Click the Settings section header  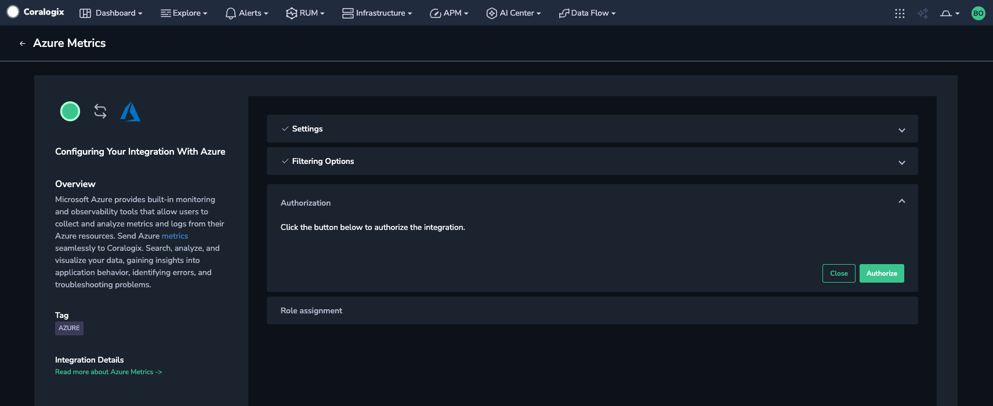[x=592, y=129]
